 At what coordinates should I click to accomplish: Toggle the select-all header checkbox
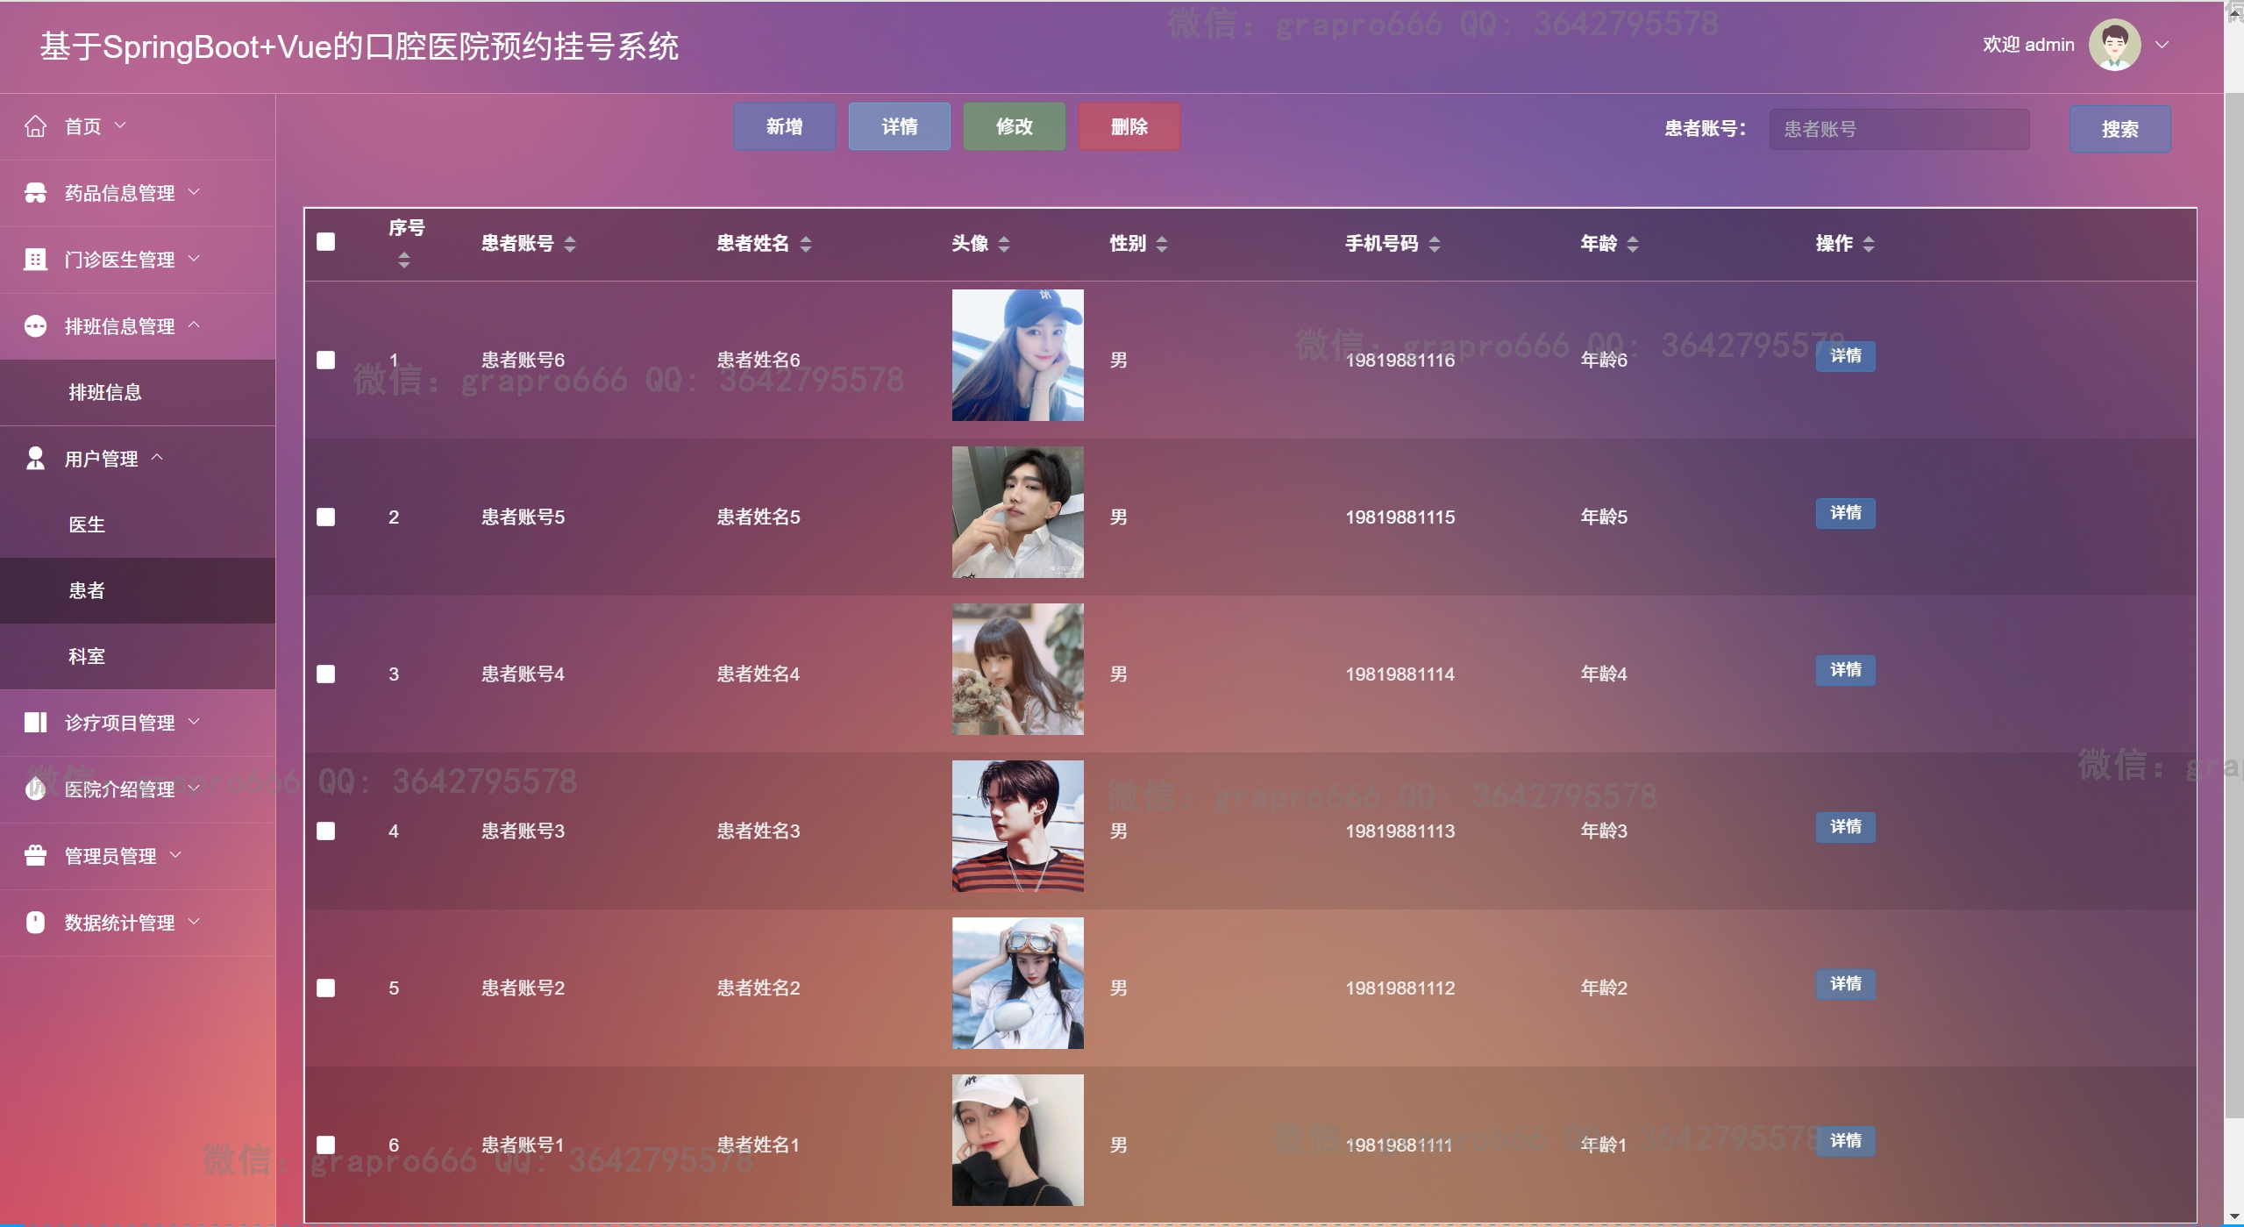pyautogui.click(x=325, y=242)
